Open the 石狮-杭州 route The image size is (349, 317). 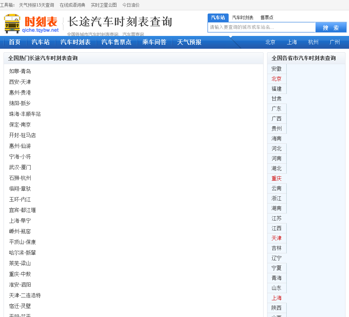coord(20,178)
